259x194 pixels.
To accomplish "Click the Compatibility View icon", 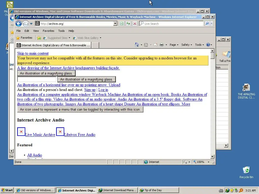I will coord(122,23).
